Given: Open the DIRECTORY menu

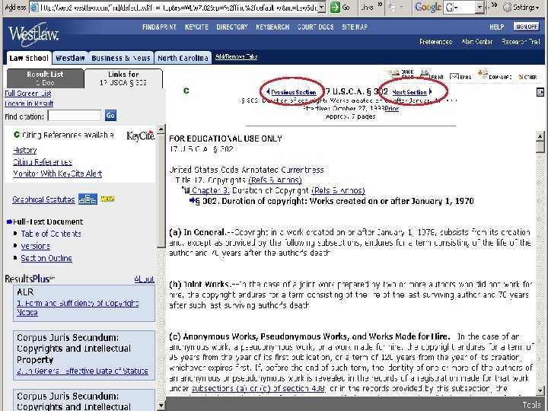Looking at the screenshot, I should [x=232, y=27].
